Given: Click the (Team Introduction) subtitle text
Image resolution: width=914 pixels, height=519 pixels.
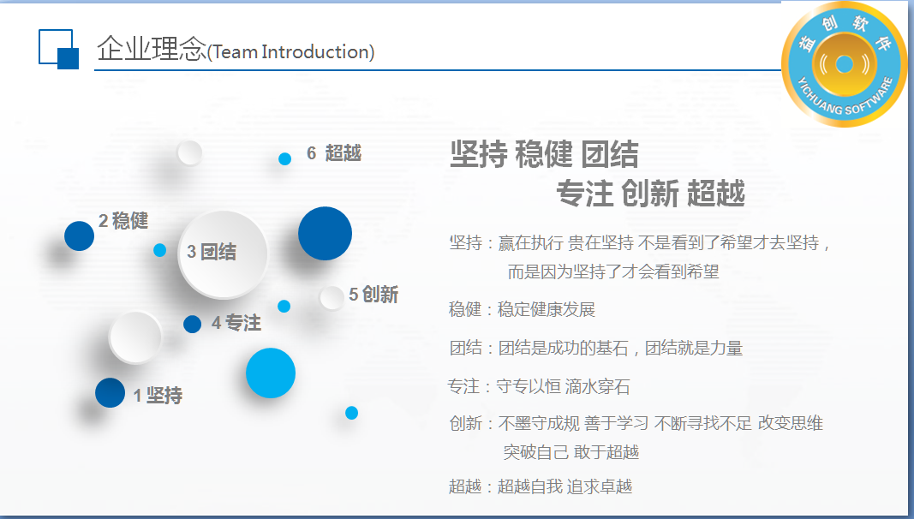Looking at the screenshot, I should tap(291, 52).
